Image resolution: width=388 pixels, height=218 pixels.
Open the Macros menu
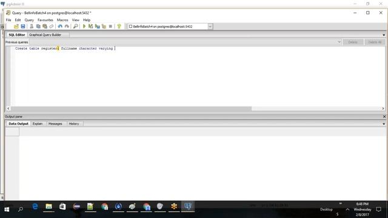(x=62, y=20)
